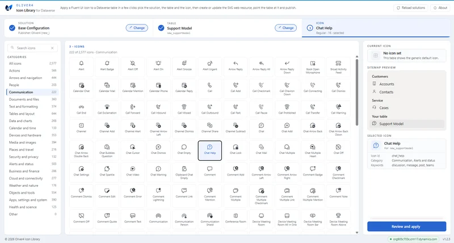
Task: Pick the Channel Alert icon
Action: [133, 128]
